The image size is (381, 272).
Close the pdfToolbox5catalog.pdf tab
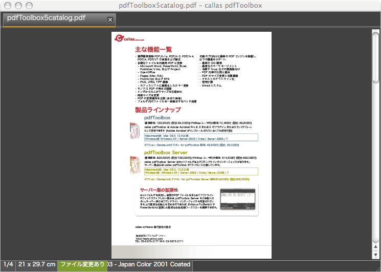(110, 19)
